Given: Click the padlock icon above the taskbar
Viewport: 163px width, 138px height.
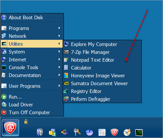Looking at the screenshot, I should click(x=26, y=121).
